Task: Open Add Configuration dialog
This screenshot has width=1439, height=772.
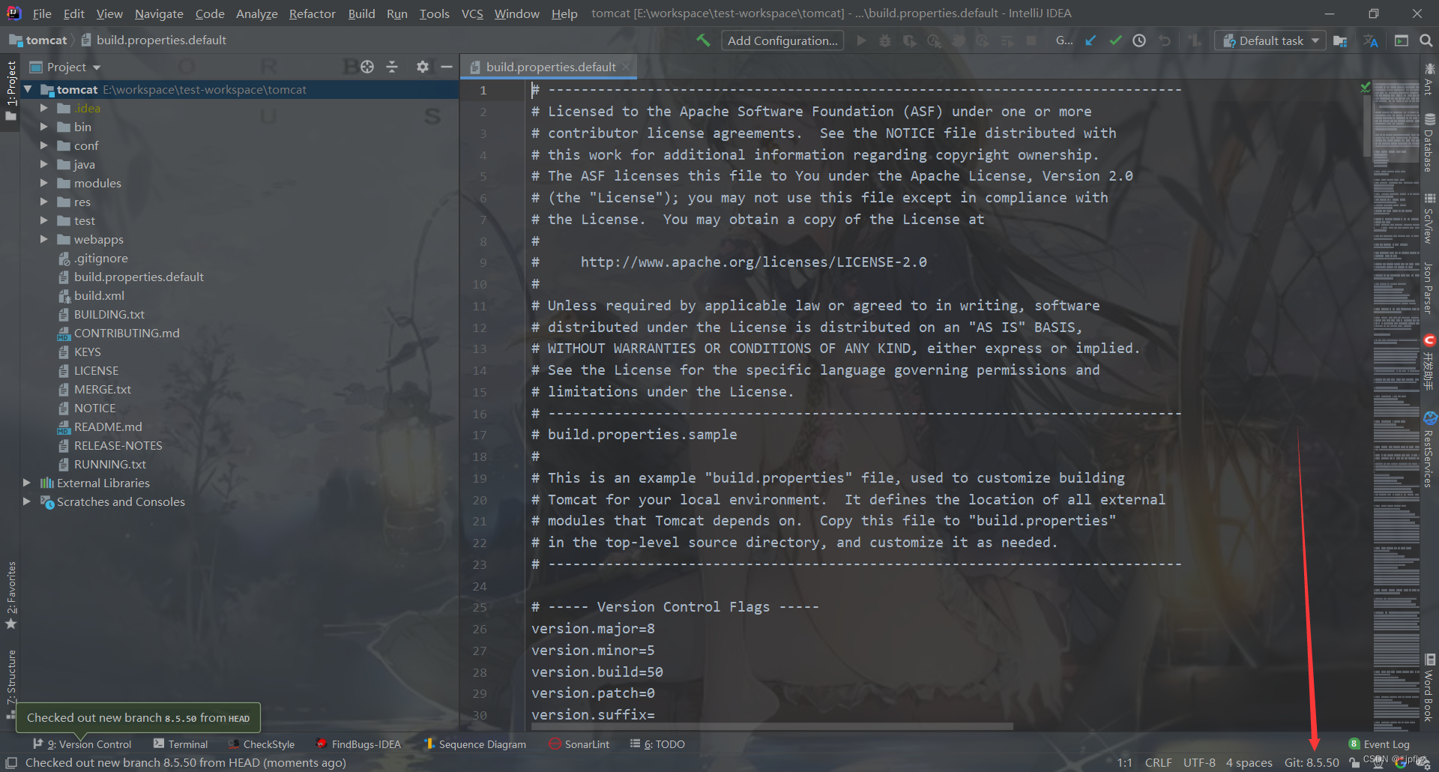Action: 782,40
